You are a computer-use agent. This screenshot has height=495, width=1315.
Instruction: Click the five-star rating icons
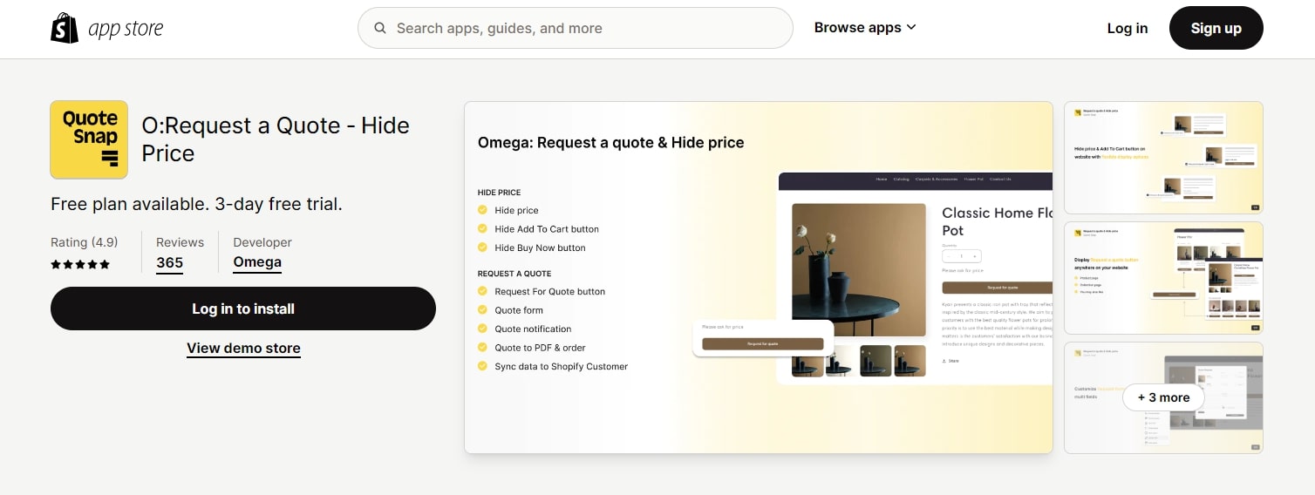click(x=80, y=264)
